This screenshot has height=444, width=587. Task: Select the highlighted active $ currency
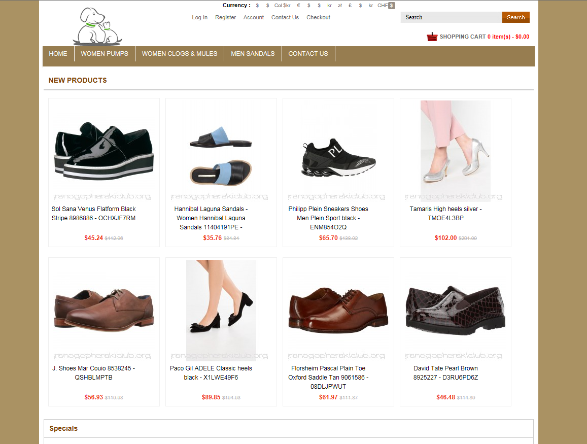tap(392, 6)
